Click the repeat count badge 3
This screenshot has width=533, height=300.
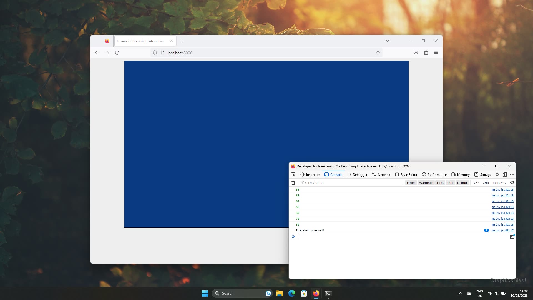pos(486,231)
